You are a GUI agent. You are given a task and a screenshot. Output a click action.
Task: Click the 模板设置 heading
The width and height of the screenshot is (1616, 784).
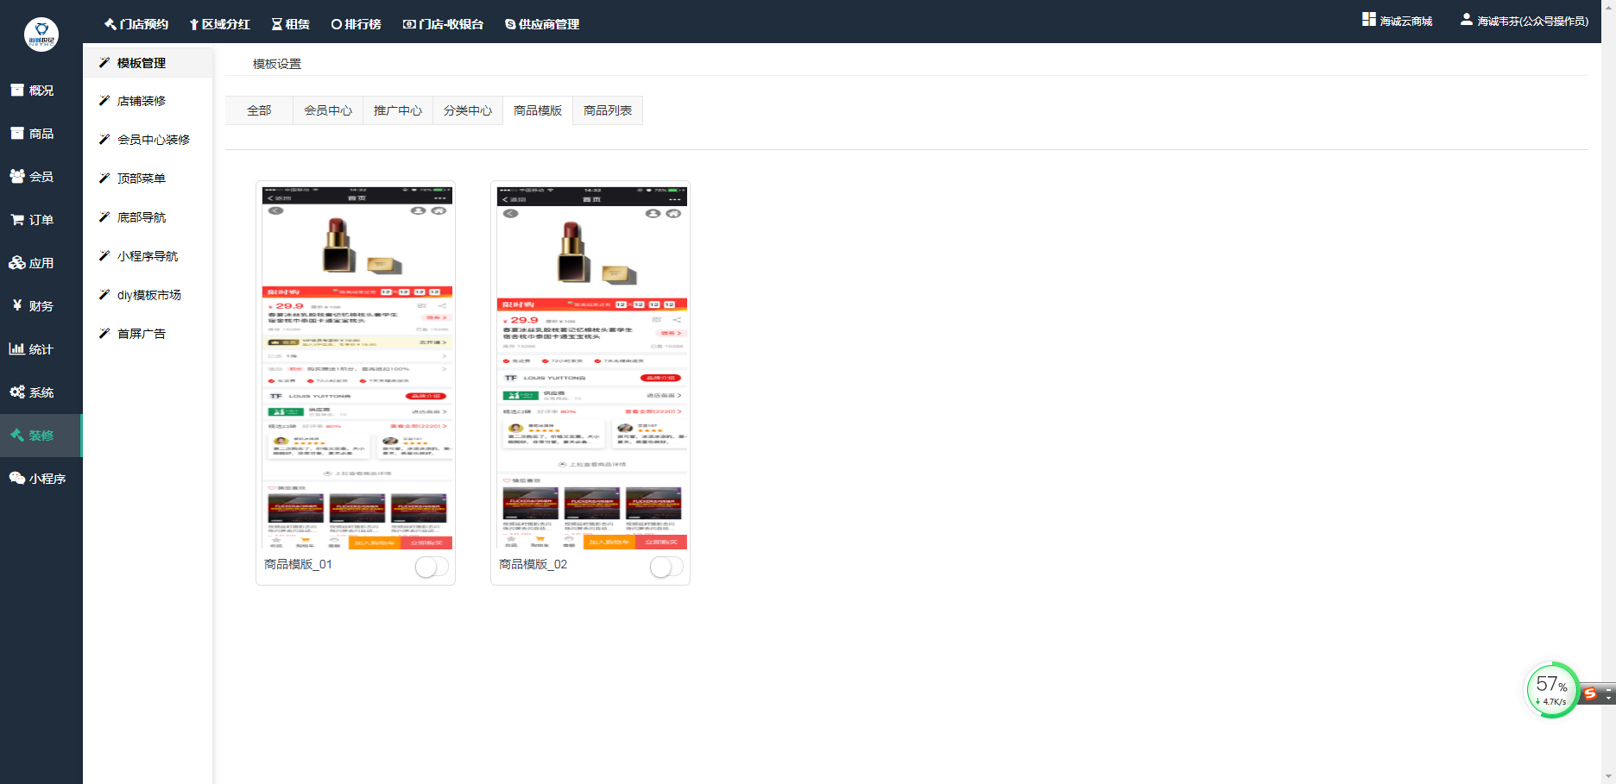[277, 64]
